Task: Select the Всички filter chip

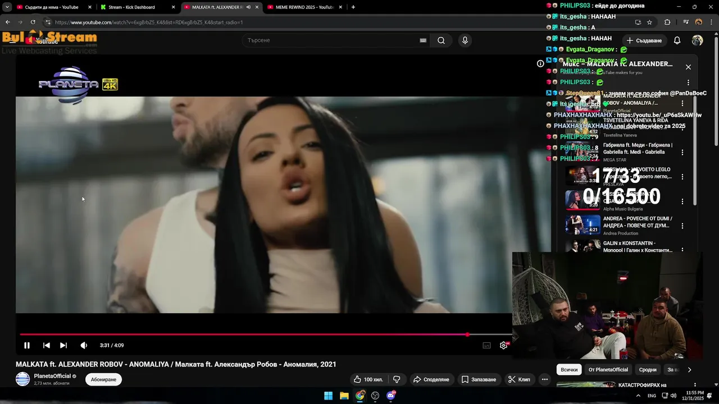Action: coord(569,370)
